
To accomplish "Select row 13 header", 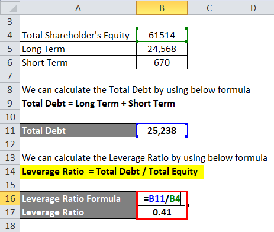I will pos(10,157).
